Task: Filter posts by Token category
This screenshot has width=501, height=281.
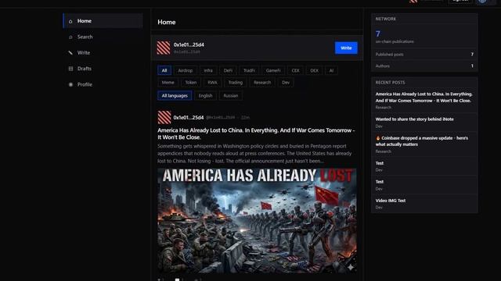Action: [x=191, y=83]
